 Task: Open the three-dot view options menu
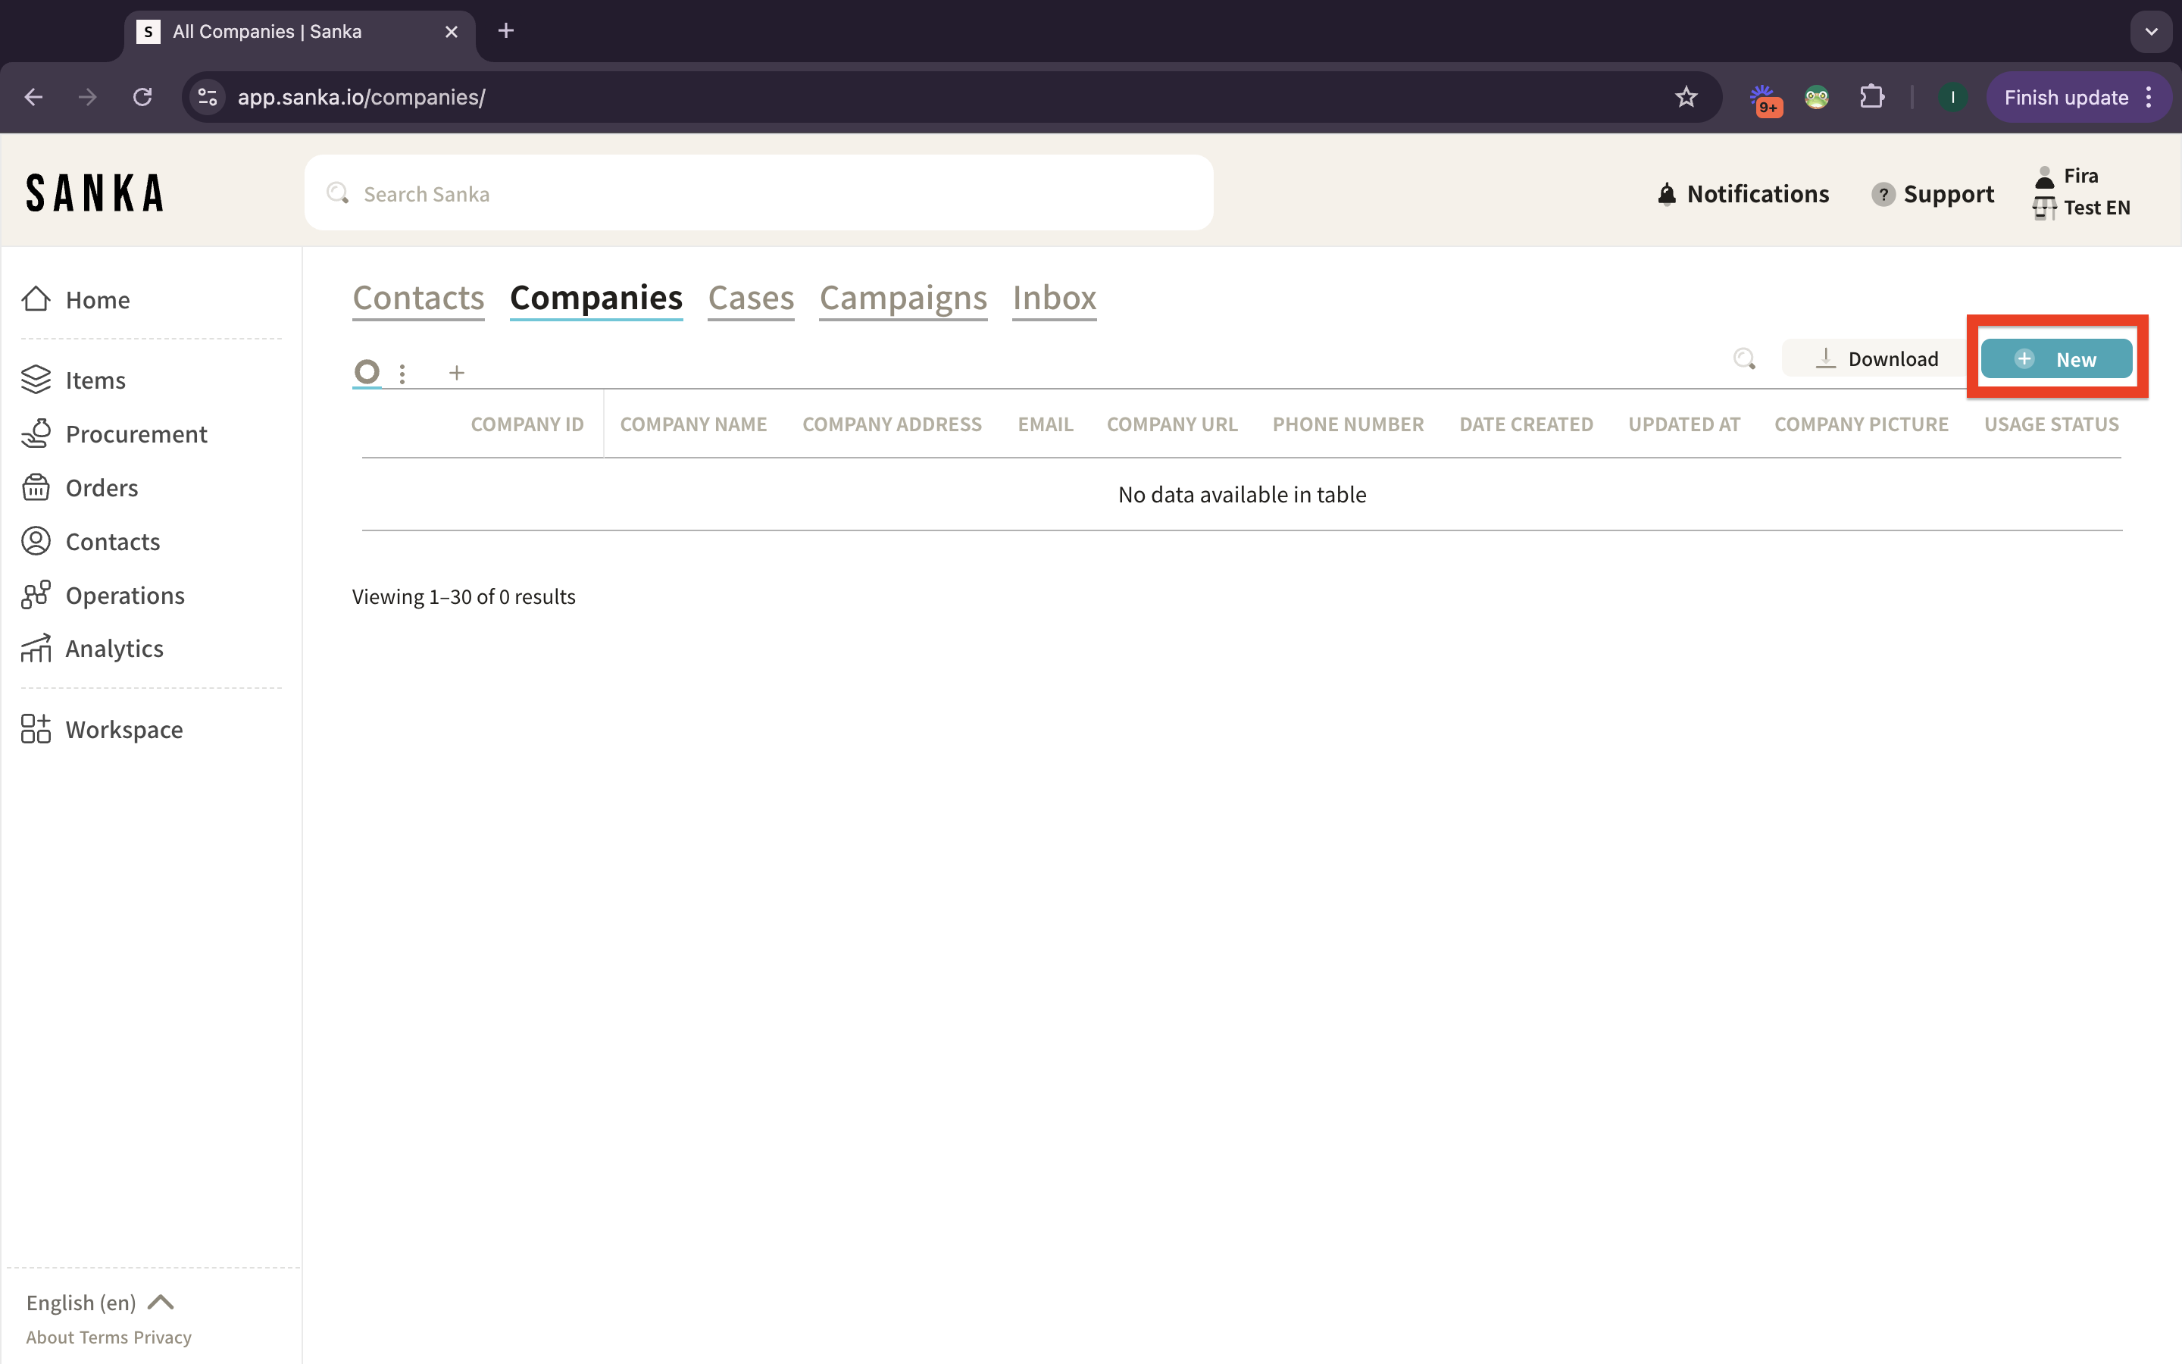click(402, 373)
